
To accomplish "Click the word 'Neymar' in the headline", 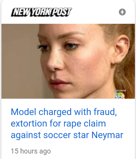I will (x=107, y=135).
